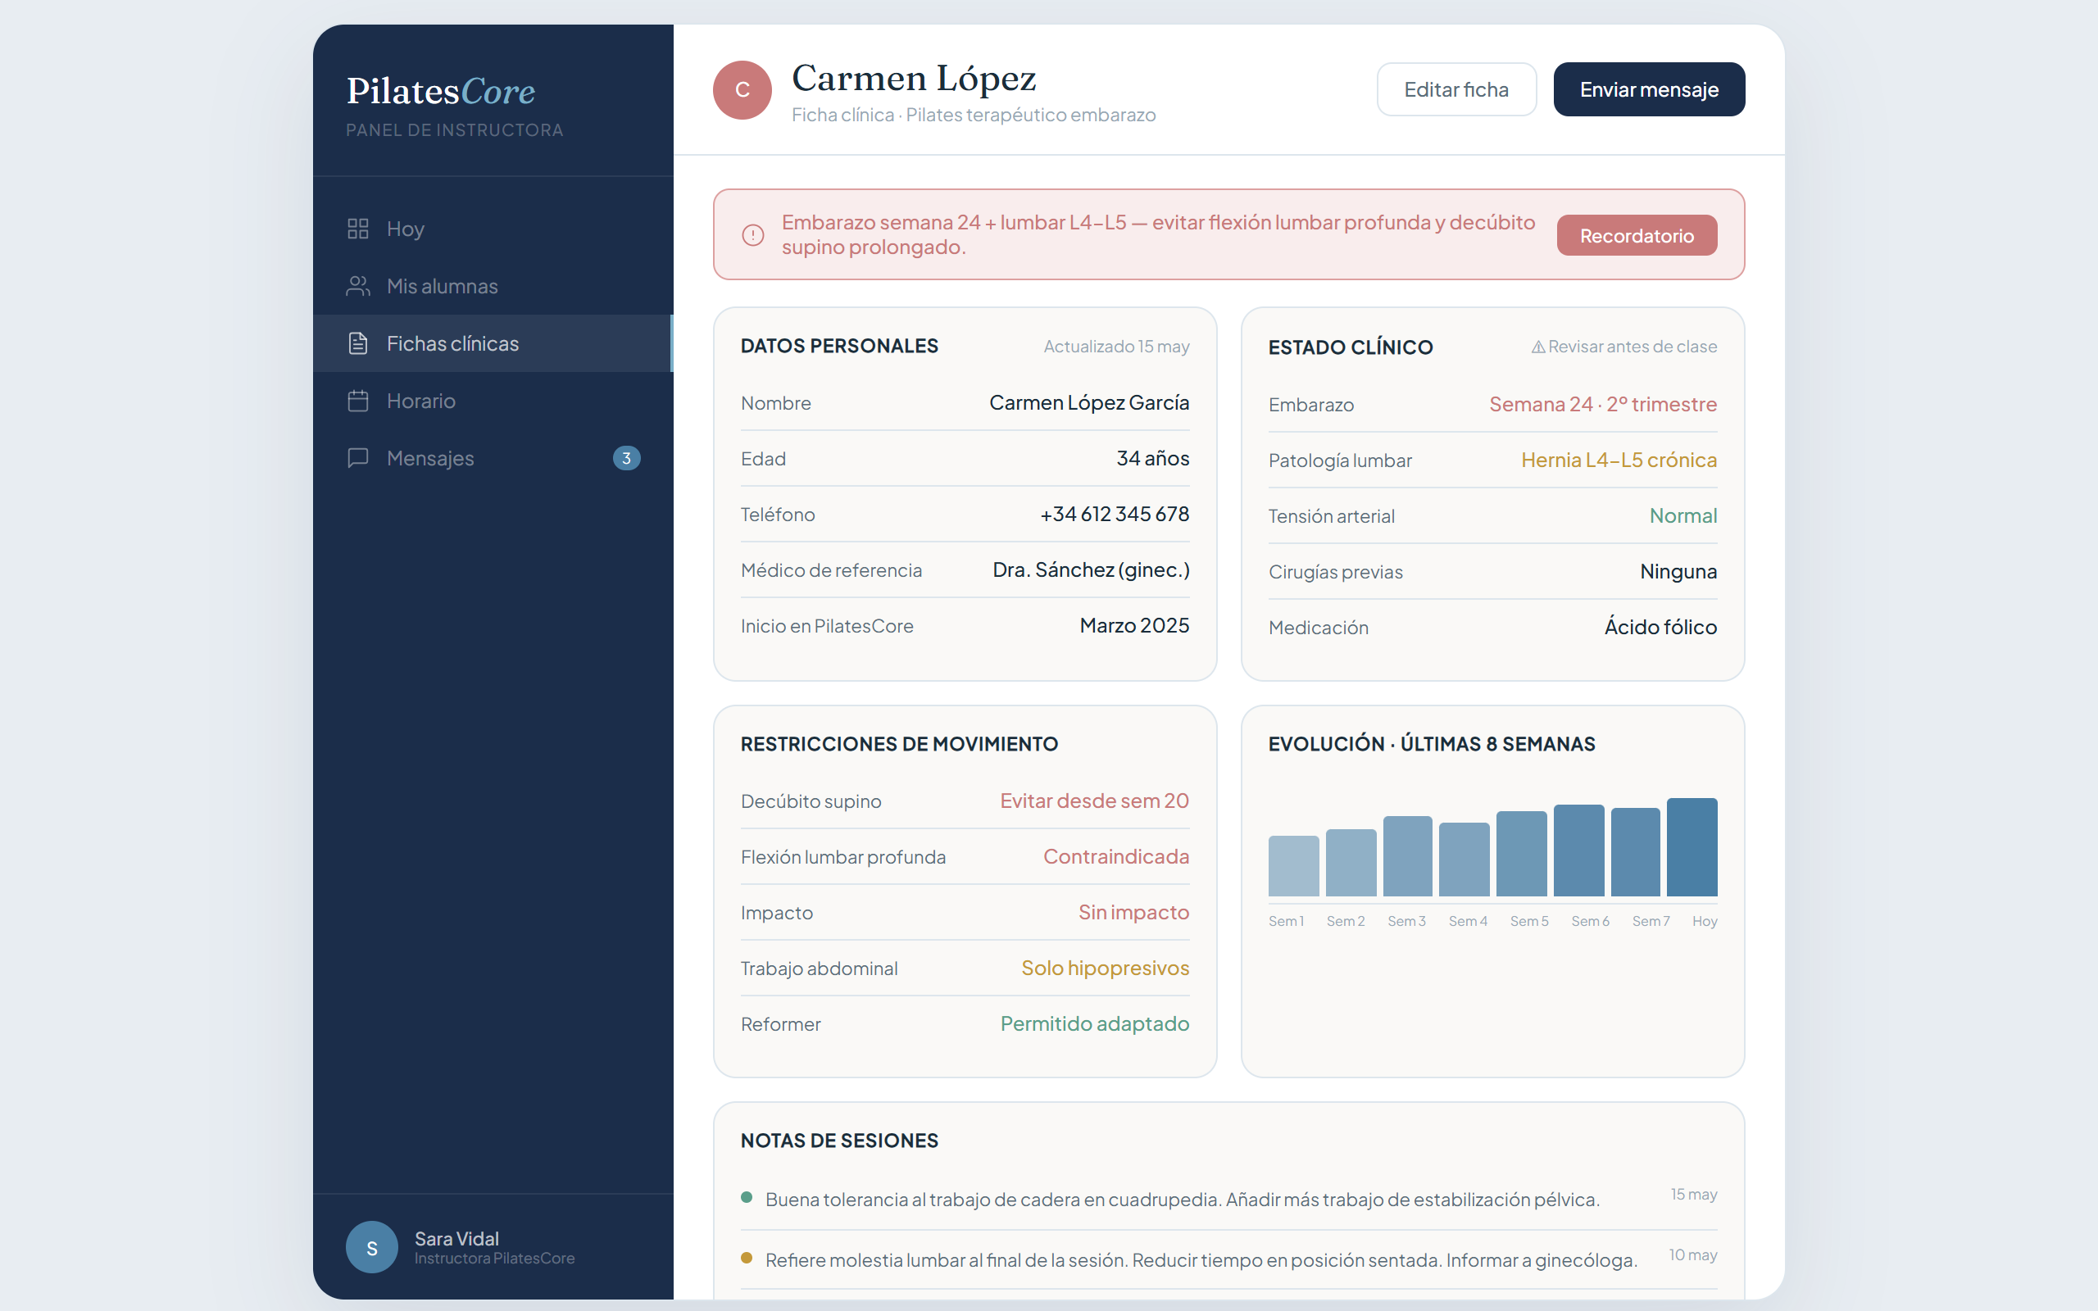Click the Enviar mensaje button
The width and height of the screenshot is (2098, 1311).
pos(1649,89)
